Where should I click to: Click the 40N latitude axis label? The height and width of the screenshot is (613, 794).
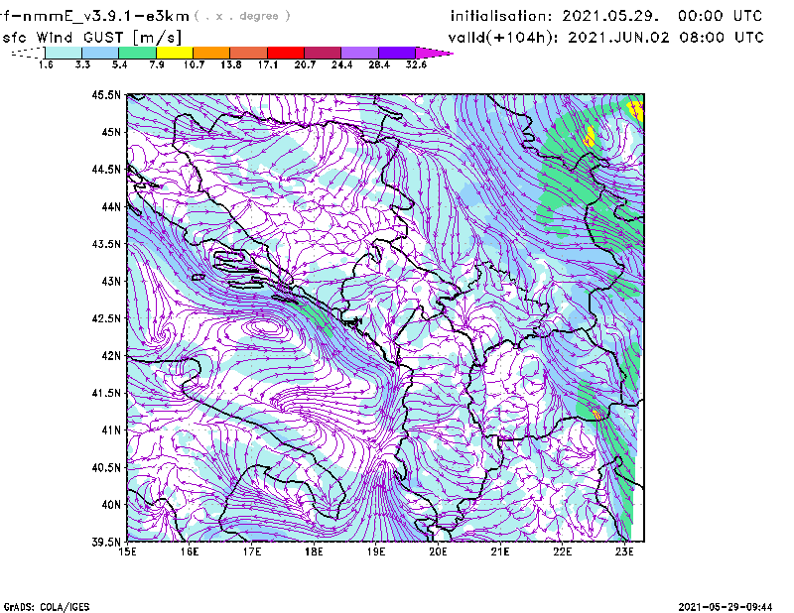[111, 505]
